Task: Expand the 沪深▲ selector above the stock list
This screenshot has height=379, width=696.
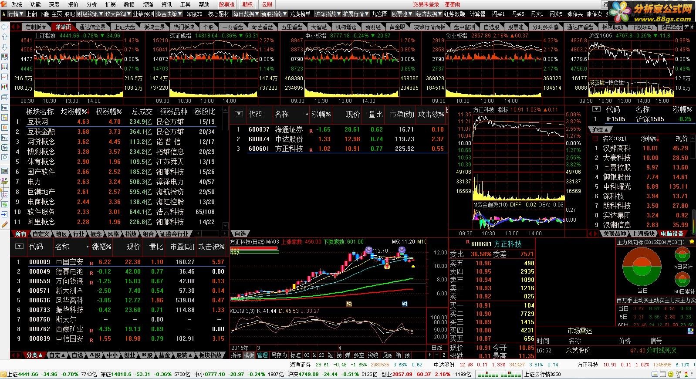Action: point(600,130)
